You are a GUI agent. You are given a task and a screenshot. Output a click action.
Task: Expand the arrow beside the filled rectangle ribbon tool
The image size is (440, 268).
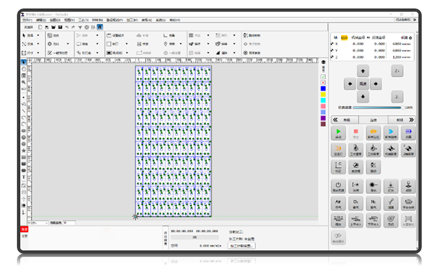pos(126,53)
